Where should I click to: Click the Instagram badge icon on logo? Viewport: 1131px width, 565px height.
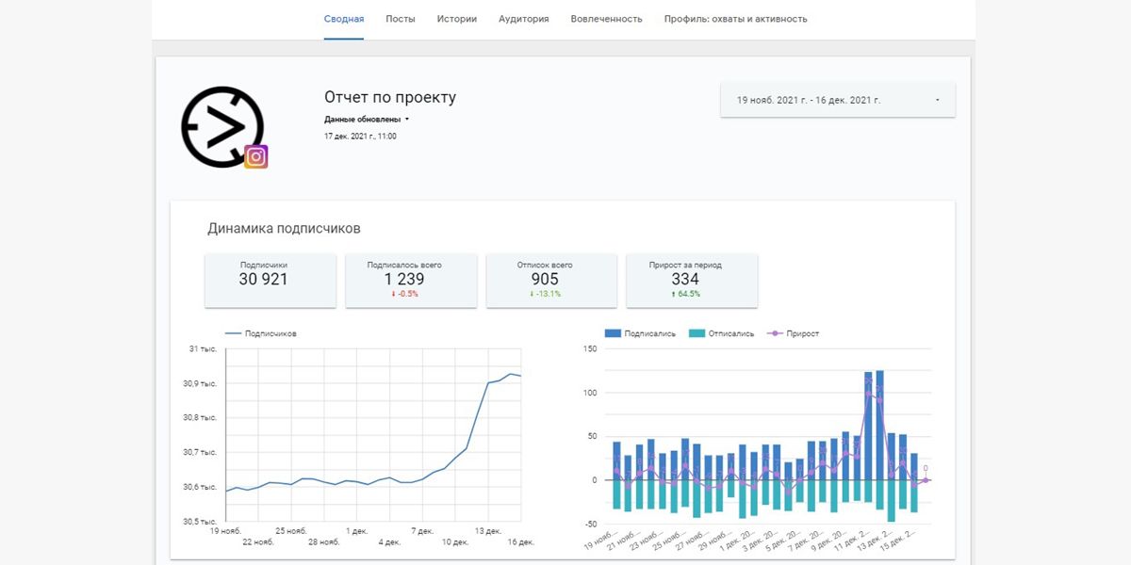tap(256, 157)
